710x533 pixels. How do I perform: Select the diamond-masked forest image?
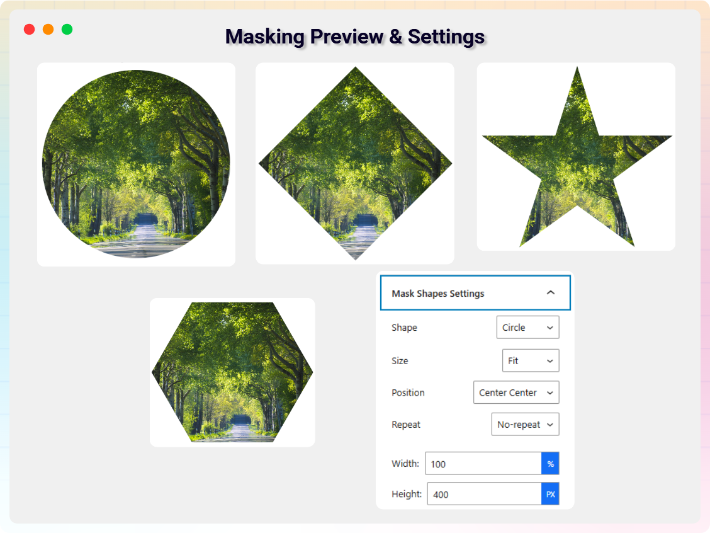(355, 163)
